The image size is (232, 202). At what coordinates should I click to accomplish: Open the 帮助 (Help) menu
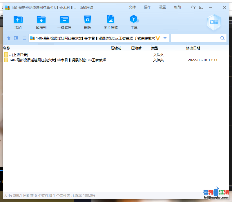[177, 7]
